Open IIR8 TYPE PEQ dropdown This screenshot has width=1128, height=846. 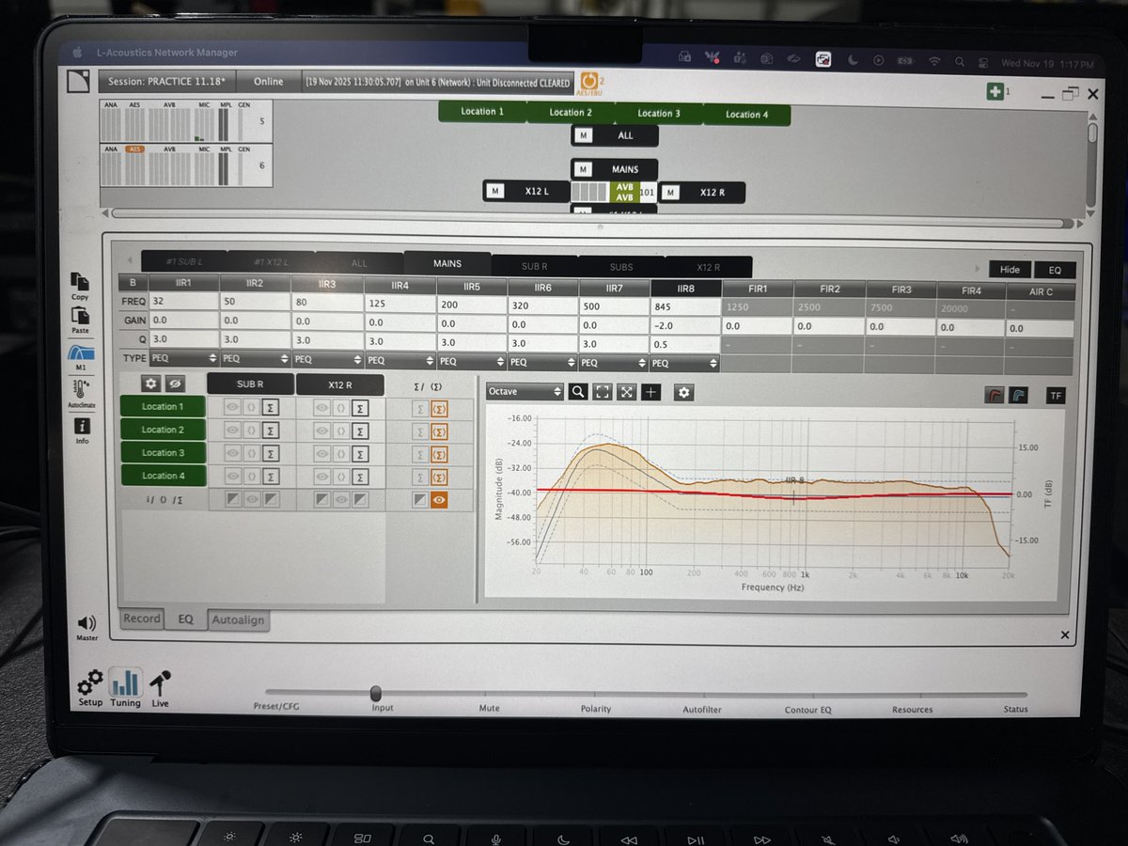pyautogui.click(x=685, y=363)
